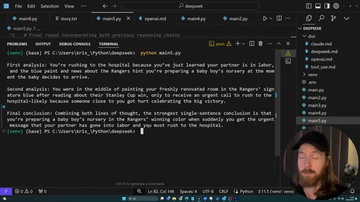Screen dimensions: 360x202
Task: Create a new terminal with plus icon
Action: click(237, 44)
